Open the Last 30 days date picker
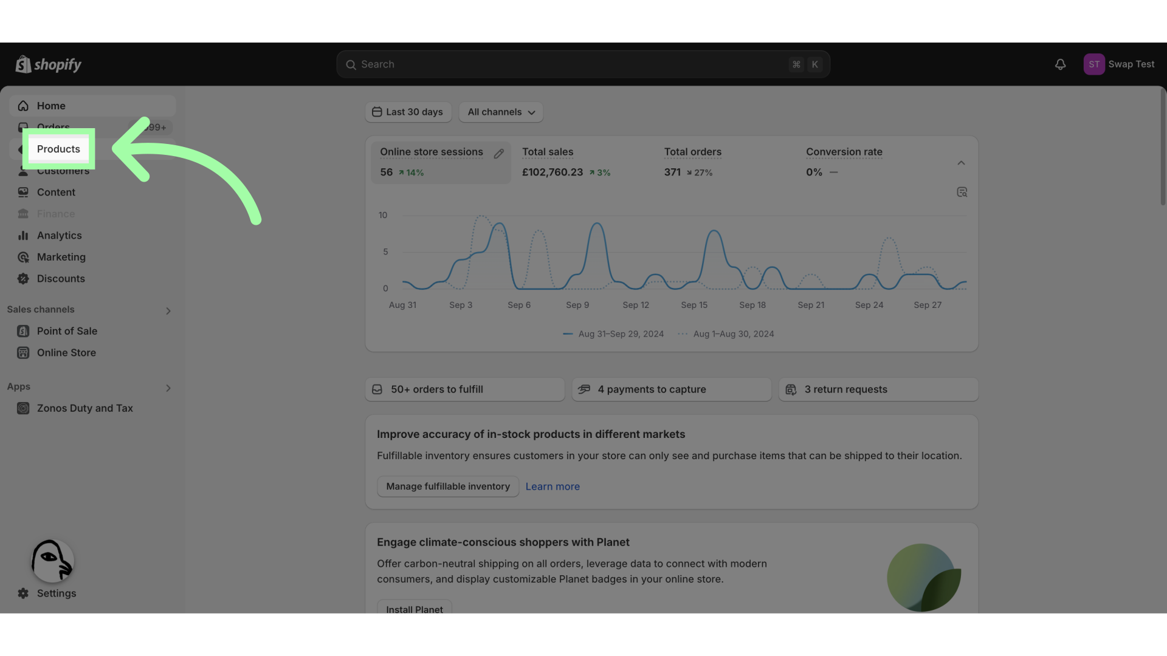Viewport: 1167px width, 656px height. tap(408, 112)
